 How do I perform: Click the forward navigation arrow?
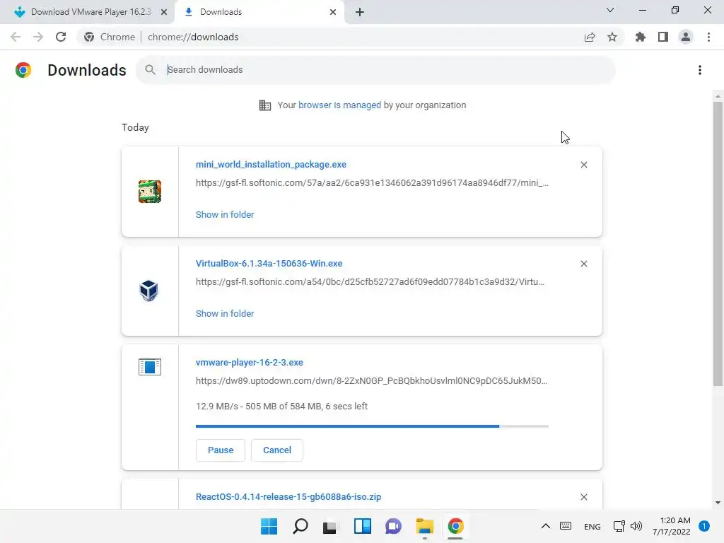coord(38,37)
